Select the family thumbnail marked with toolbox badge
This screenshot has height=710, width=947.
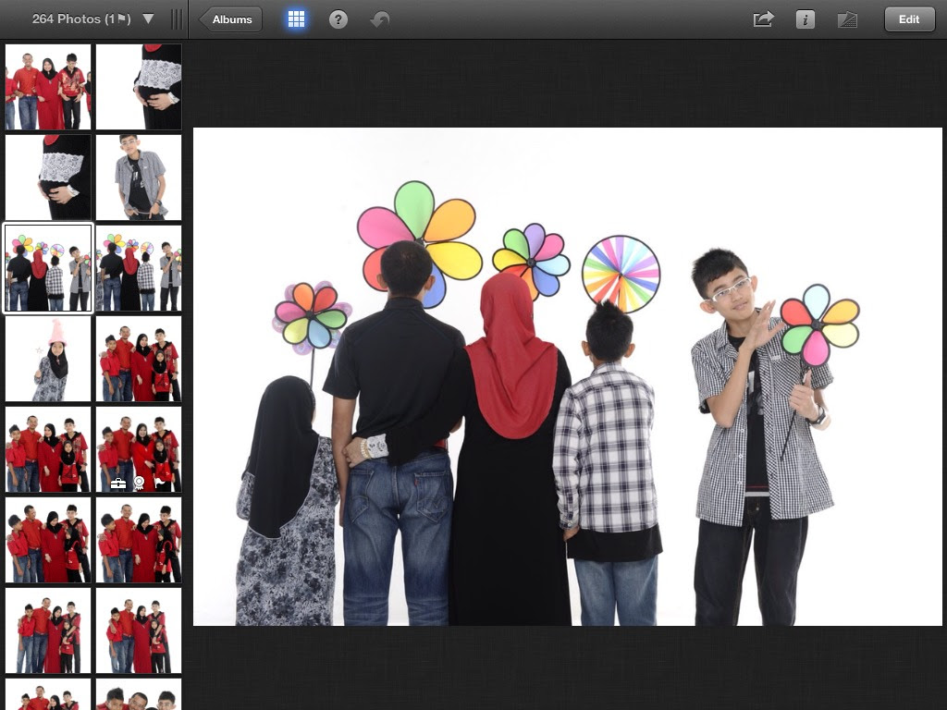coord(139,449)
